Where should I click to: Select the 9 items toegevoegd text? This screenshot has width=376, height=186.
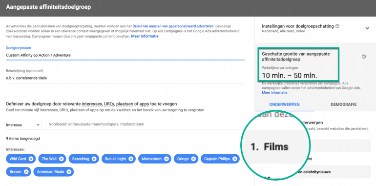[23, 139]
